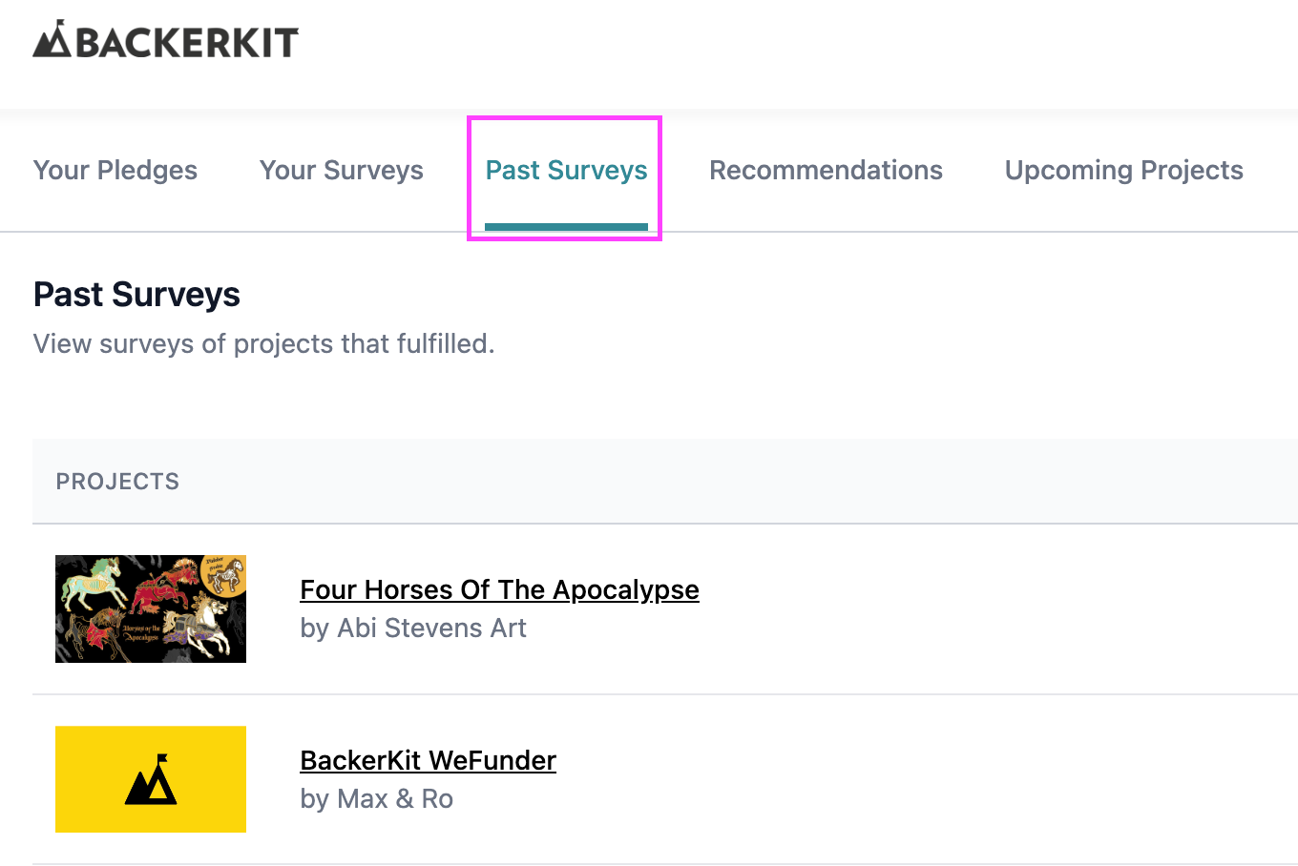Open the yellow BackerKit WeFunder thumbnail
The image size is (1298, 866).
151,779
